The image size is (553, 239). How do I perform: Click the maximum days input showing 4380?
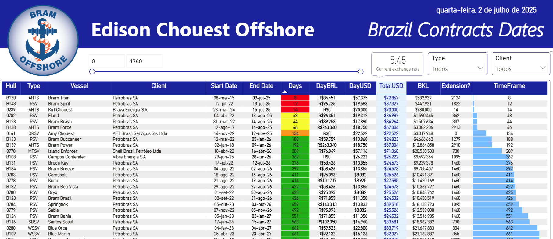pos(144,61)
